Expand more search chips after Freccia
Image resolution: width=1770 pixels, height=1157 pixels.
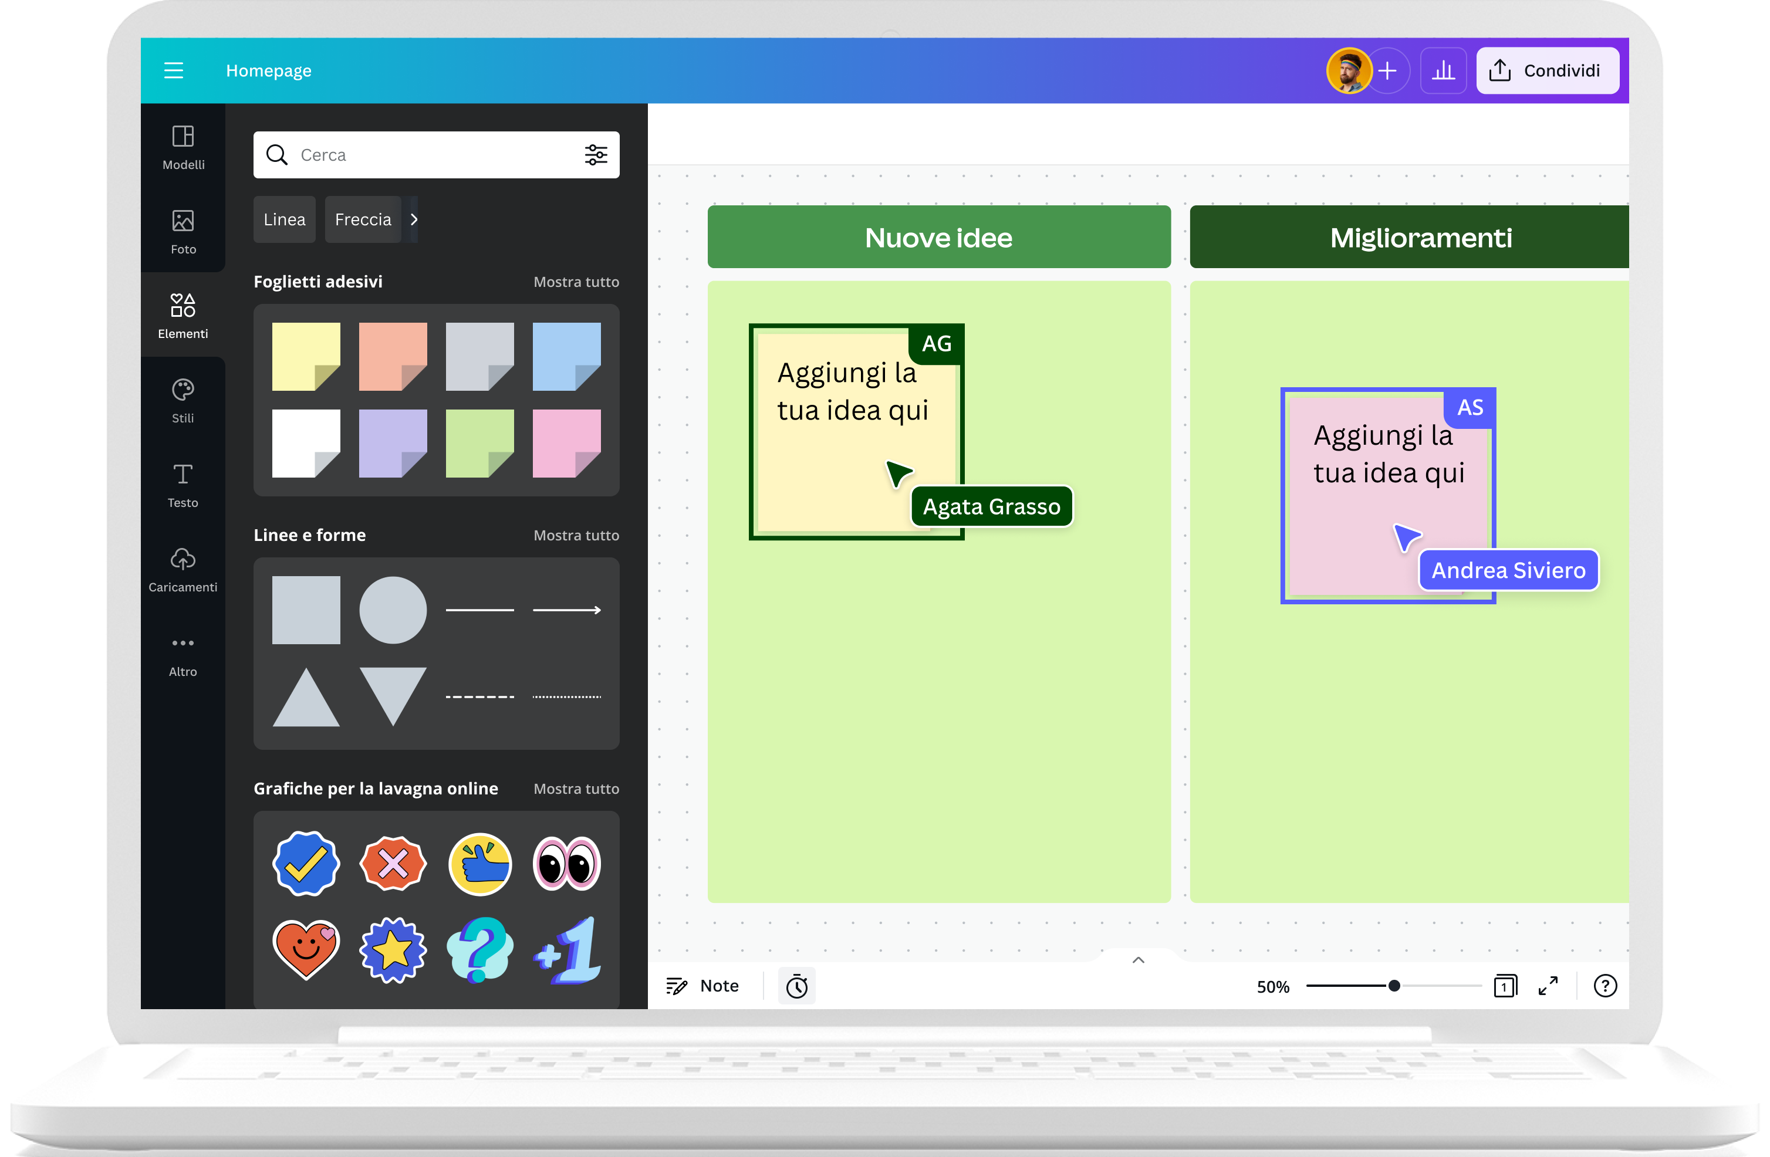(414, 219)
